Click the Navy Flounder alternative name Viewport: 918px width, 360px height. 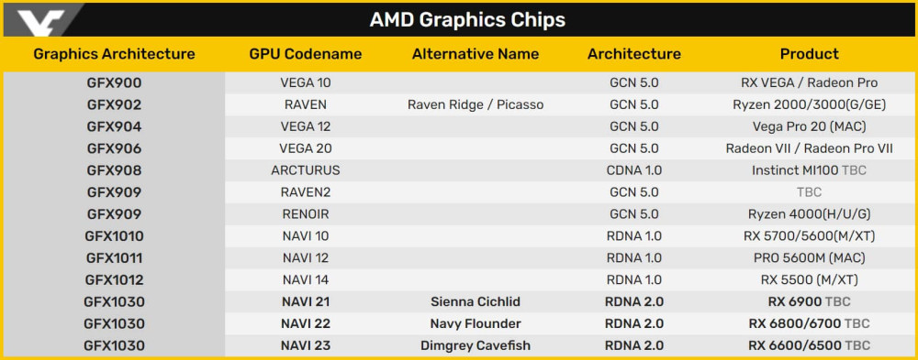pyautogui.click(x=476, y=323)
